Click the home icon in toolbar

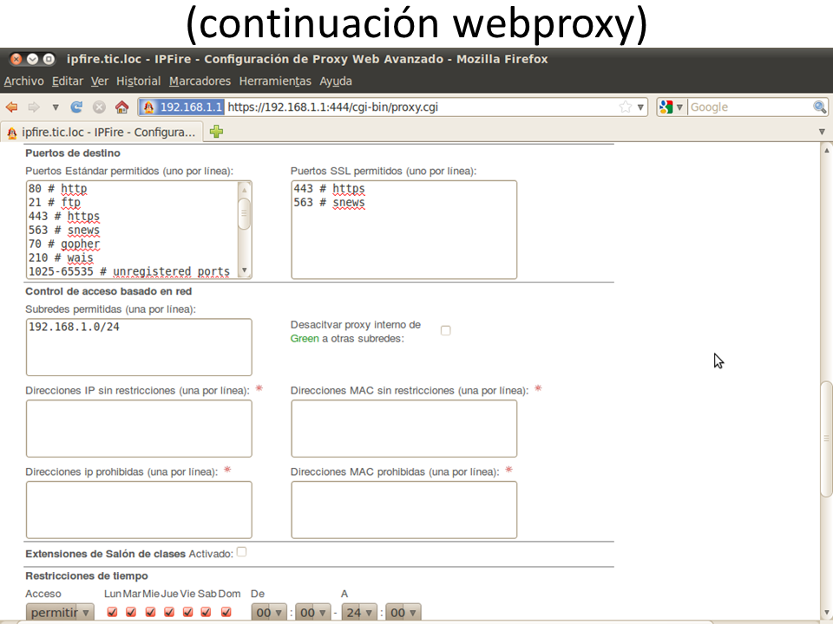tap(121, 107)
